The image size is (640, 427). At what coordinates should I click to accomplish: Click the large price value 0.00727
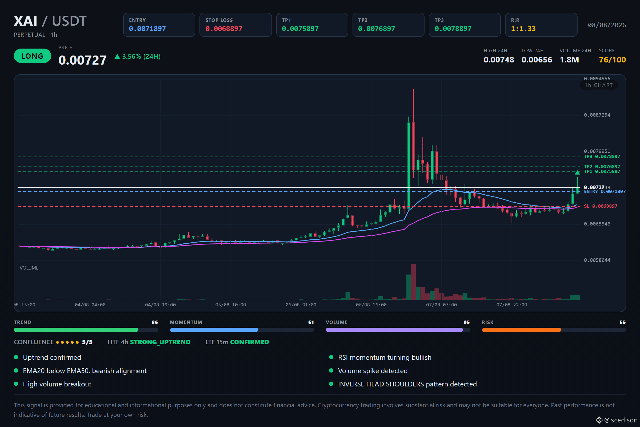pos(82,60)
